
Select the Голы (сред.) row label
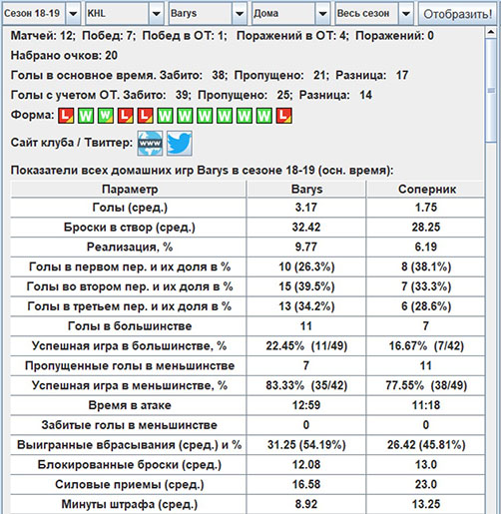pos(130,208)
